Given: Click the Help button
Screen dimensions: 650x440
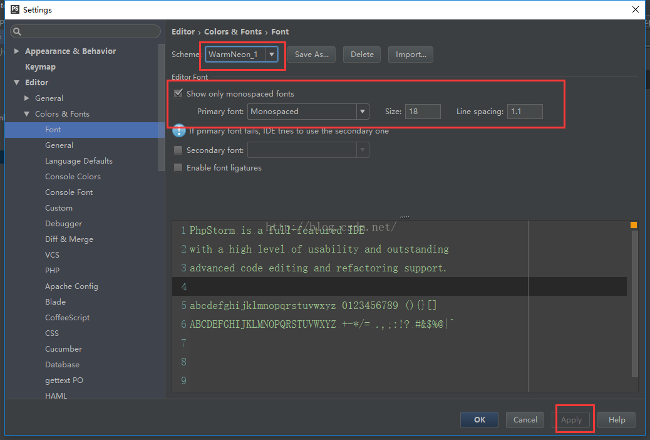Looking at the screenshot, I should 617,420.
